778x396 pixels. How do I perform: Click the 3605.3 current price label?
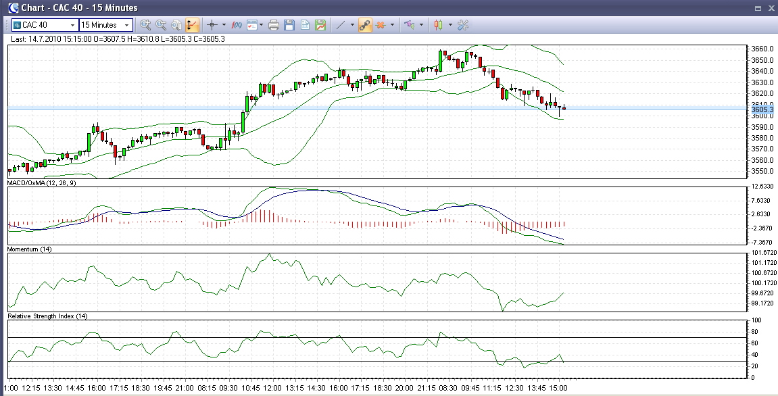(762, 109)
